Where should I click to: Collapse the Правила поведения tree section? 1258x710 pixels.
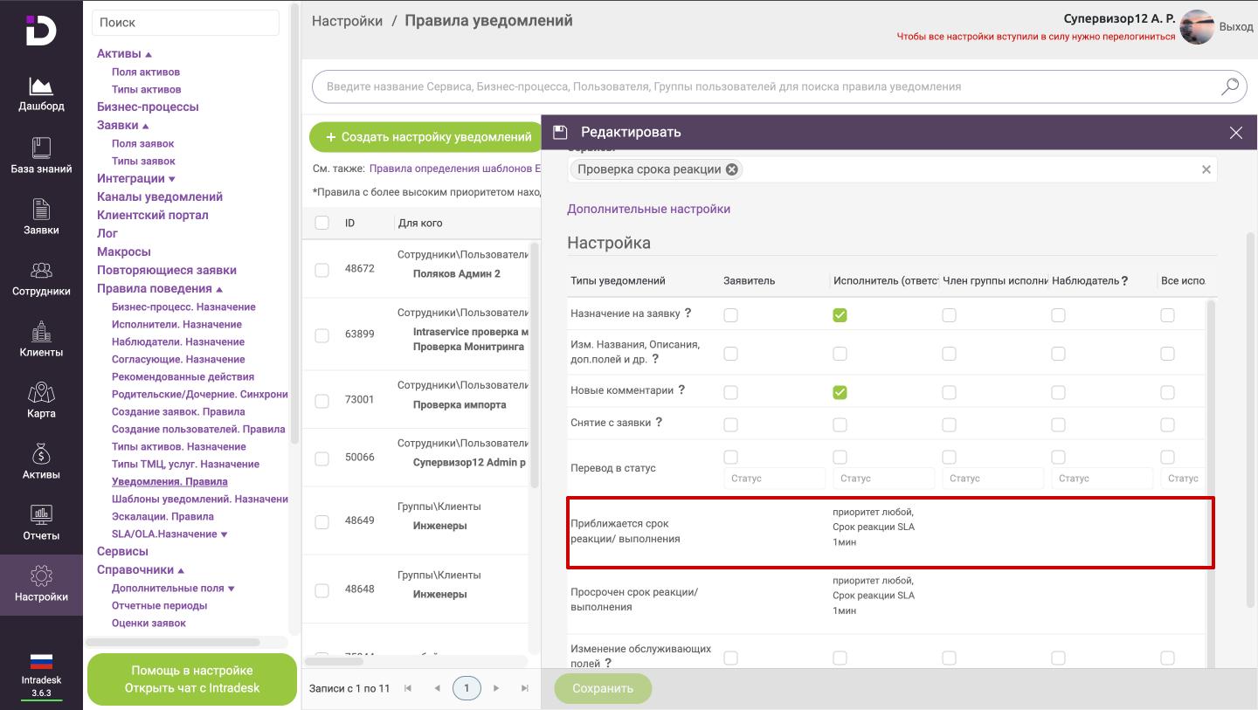pyautogui.click(x=219, y=289)
